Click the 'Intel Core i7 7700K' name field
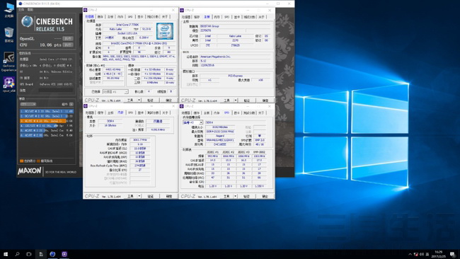The height and width of the screenshot is (259, 460). pyautogui.click(x=127, y=25)
